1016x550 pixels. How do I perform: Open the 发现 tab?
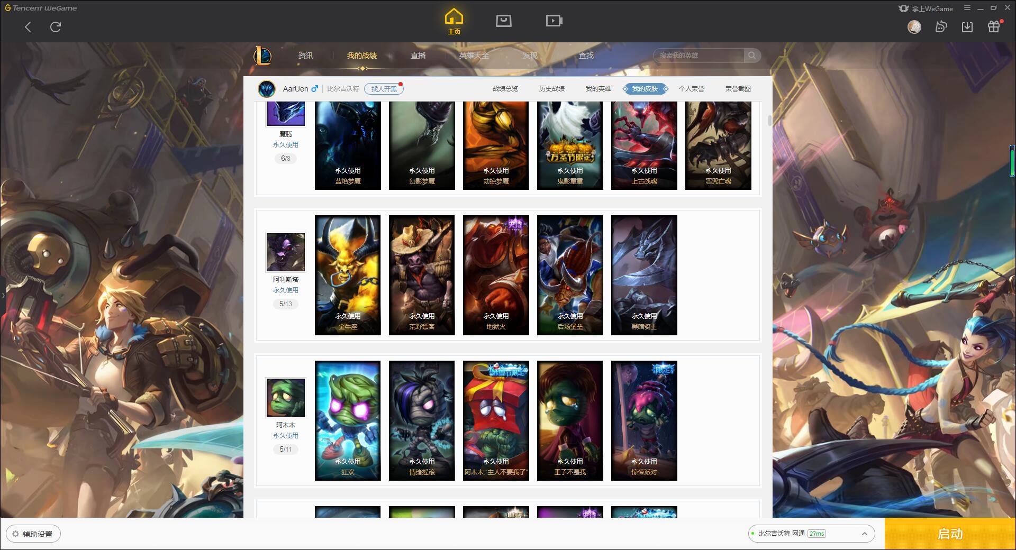(x=530, y=56)
